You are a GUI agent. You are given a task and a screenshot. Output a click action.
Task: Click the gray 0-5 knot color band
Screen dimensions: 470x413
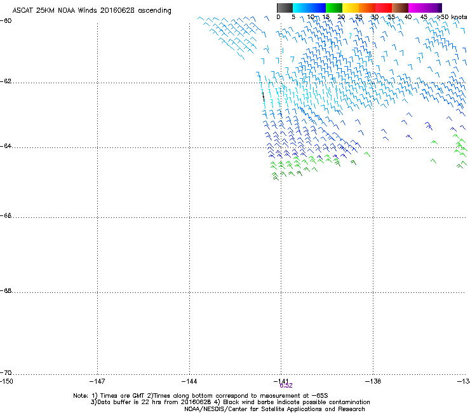[285, 8]
